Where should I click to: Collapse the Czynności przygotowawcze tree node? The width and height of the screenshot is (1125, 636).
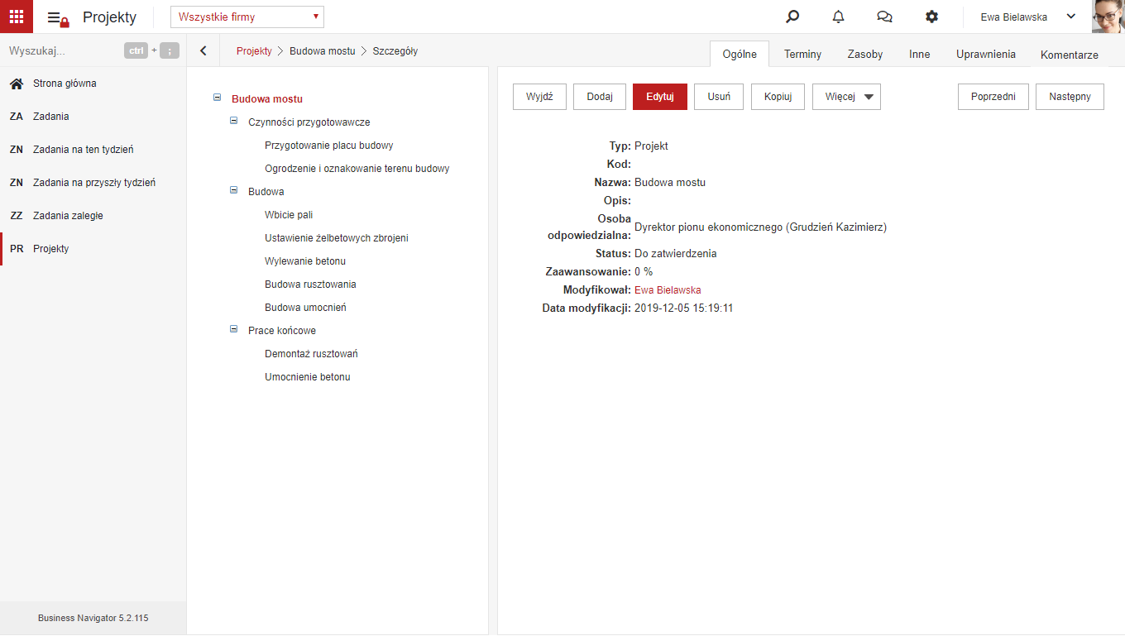click(x=233, y=121)
